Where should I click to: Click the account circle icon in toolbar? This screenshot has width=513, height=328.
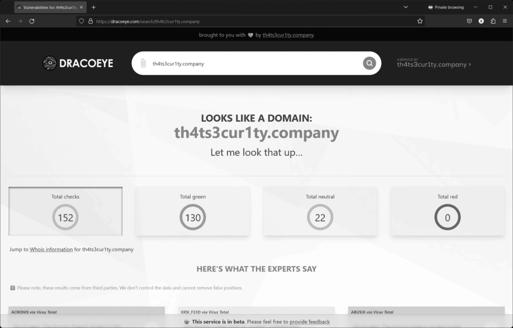tap(481, 21)
